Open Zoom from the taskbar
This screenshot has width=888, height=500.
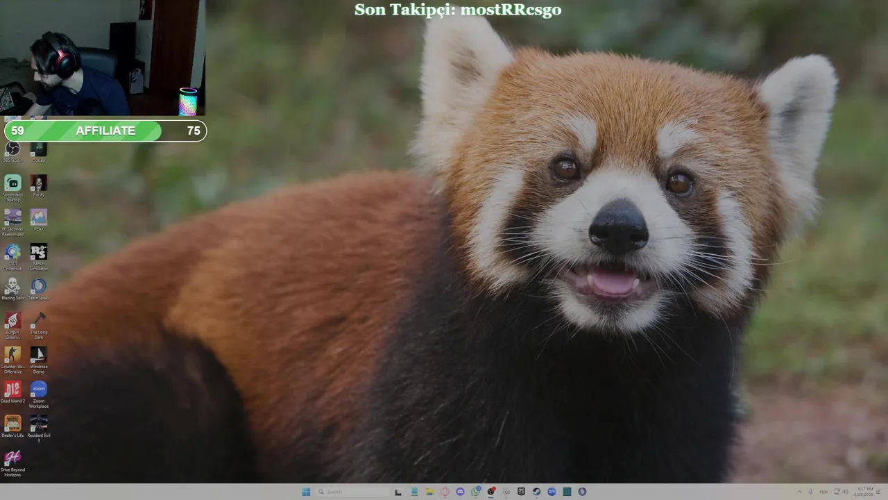click(552, 492)
